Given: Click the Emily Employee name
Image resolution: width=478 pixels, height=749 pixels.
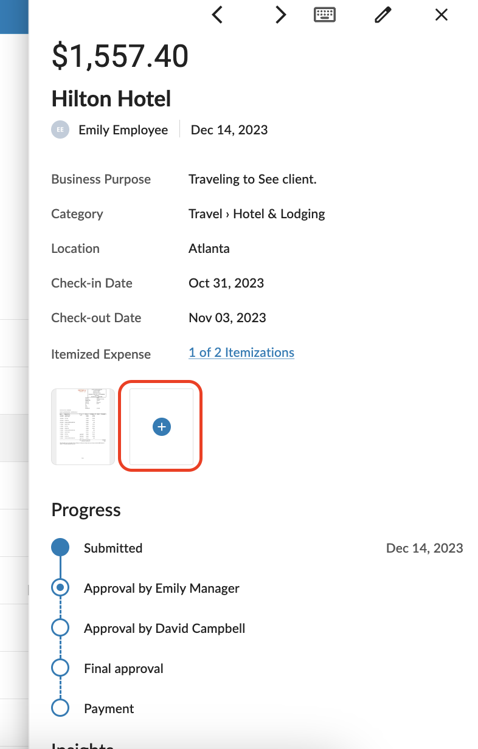Looking at the screenshot, I should point(123,130).
